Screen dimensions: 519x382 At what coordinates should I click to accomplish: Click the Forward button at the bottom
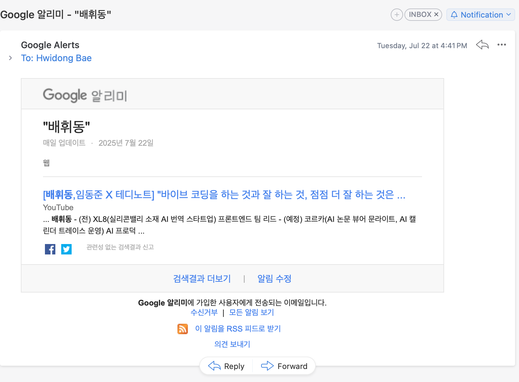click(x=284, y=366)
